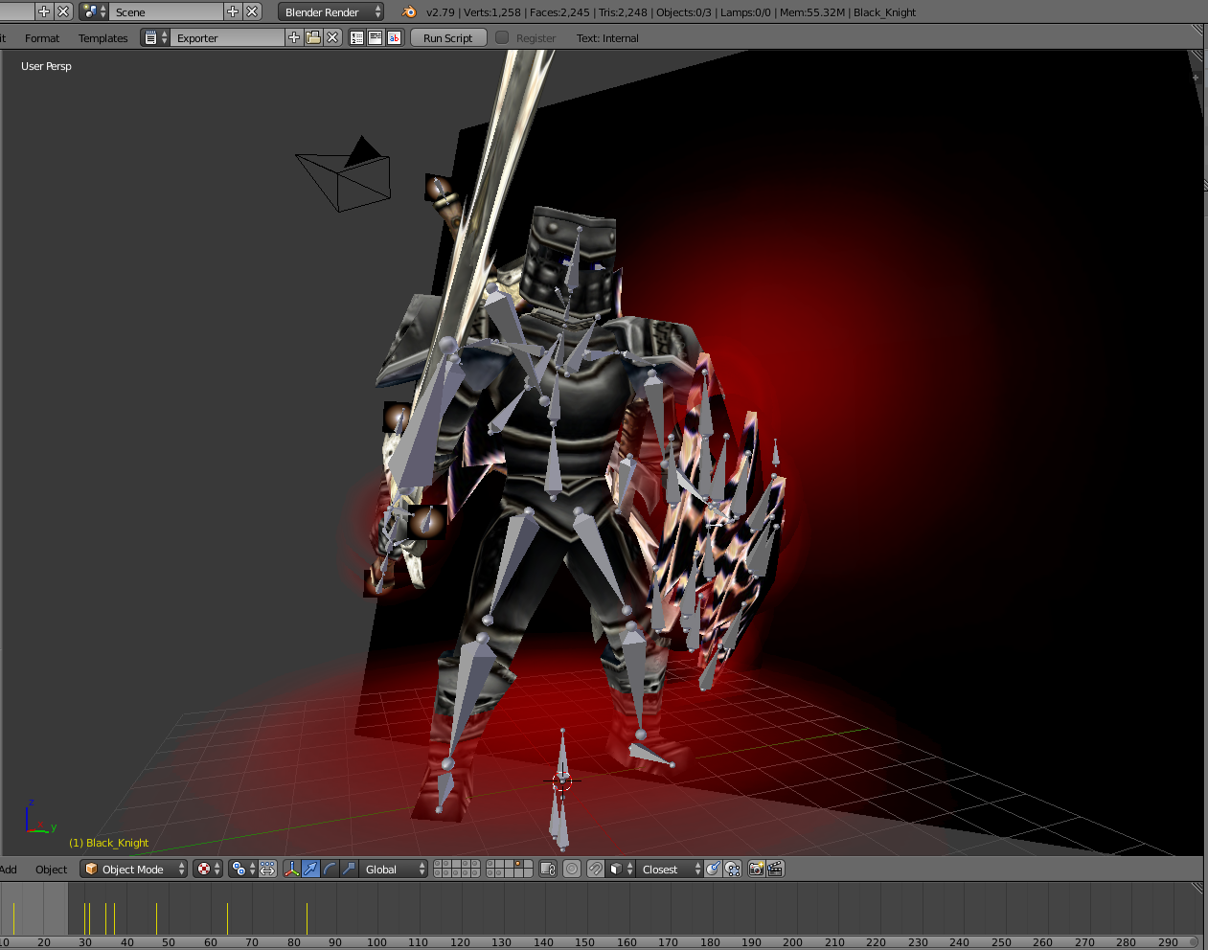Click the Scene name field

167,11
